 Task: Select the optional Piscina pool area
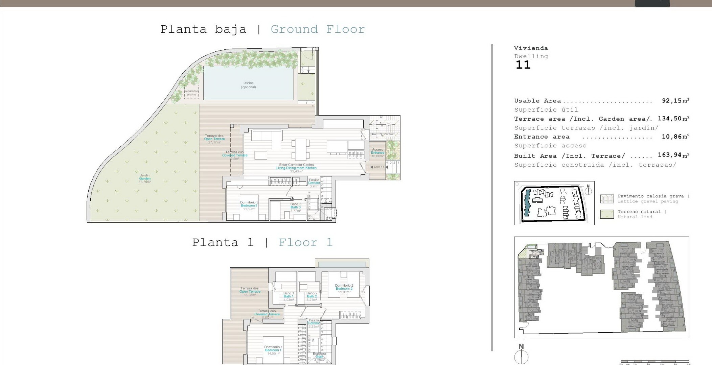[248, 83]
